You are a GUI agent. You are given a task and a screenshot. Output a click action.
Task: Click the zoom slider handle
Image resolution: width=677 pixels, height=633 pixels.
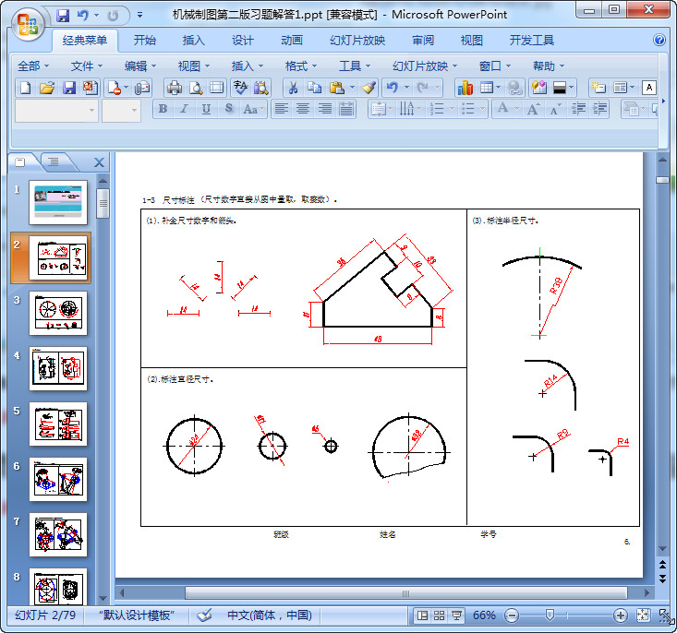point(550,615)
